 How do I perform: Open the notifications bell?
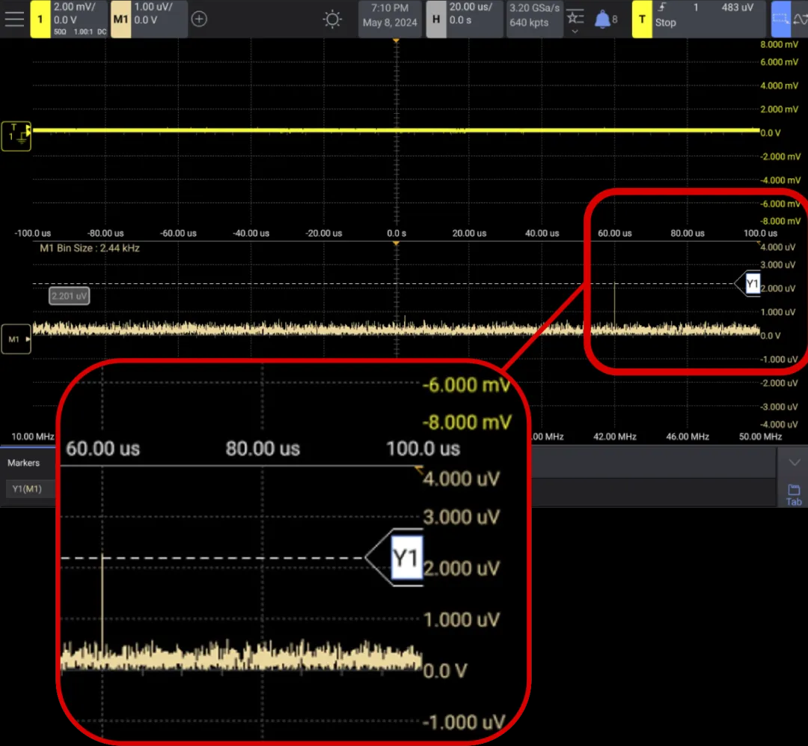point(602,19)
